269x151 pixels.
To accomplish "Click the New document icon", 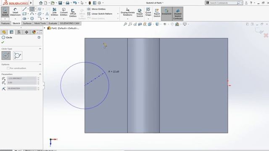I will point(46,3).
